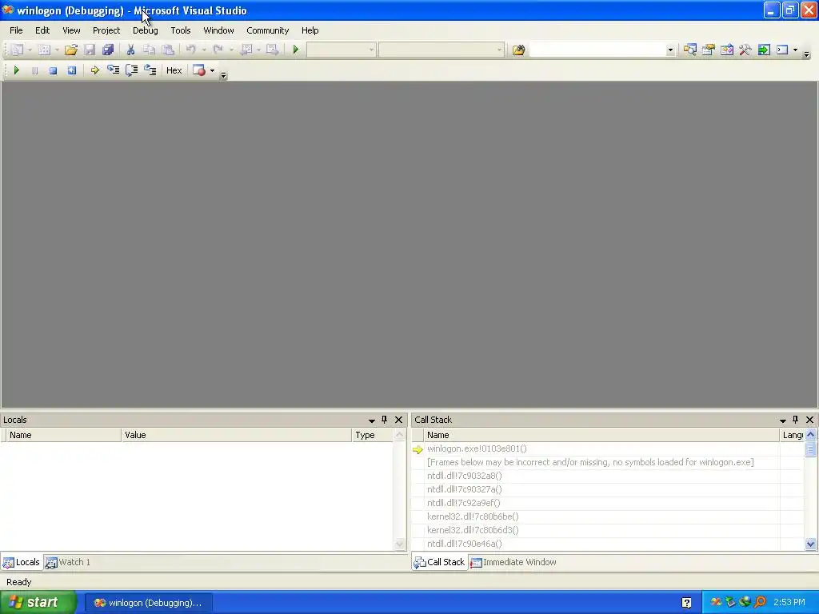Switch to the Immediate Window tab
819x614 pixels.
point(513,562)
